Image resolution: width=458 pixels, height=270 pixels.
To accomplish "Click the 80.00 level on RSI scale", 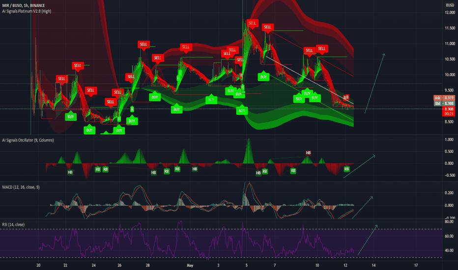I will tap(449, 221).
